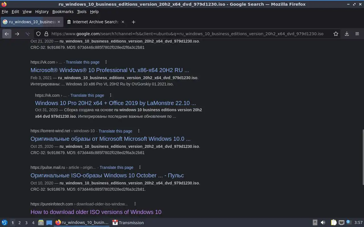Viewport: 364px width, 227px height.
Task: Translate the pulse.mail.ru result page
Action: 117,167
